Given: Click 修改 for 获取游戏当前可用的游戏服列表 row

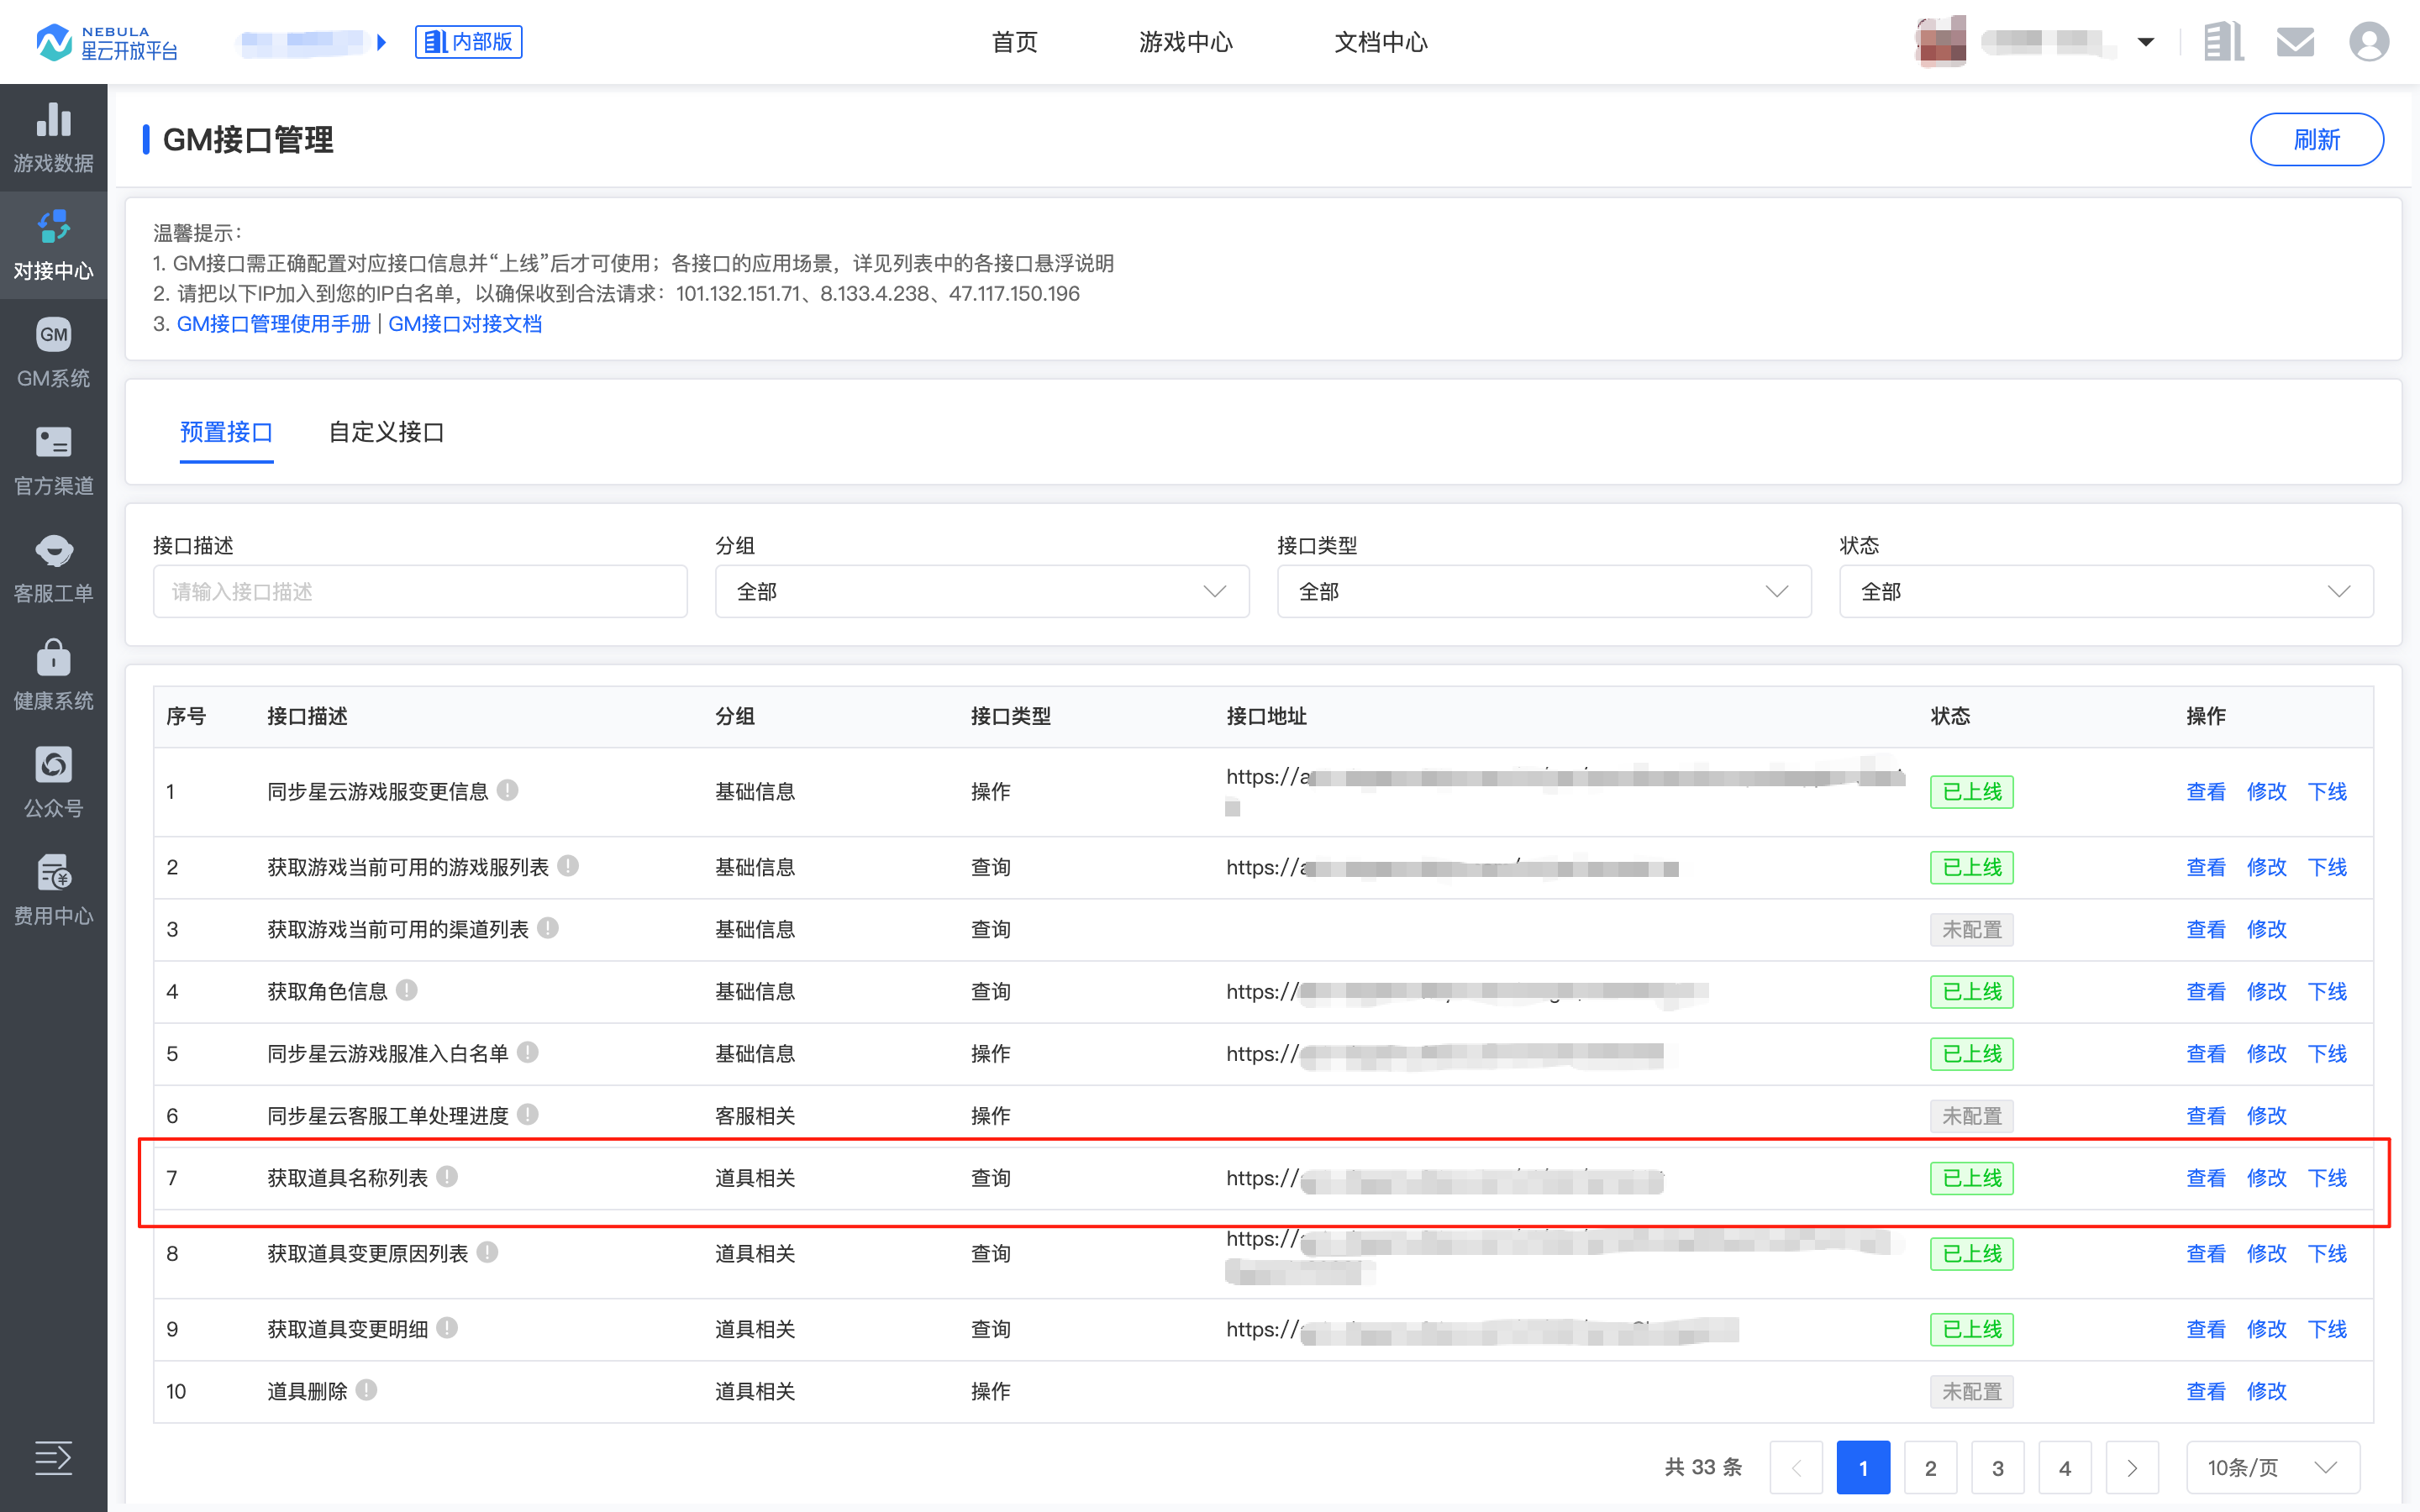Looking at the screenshot, I should [2266, 867].
